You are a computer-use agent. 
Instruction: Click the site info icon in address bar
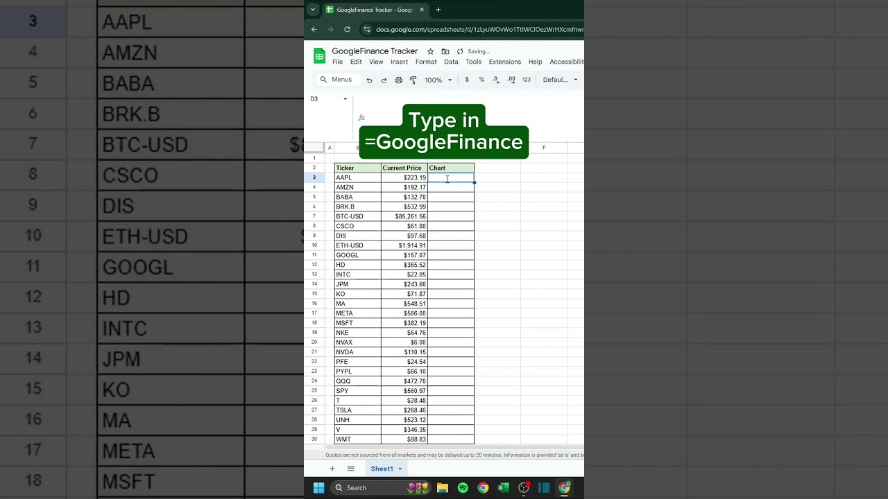coord(367,29)
